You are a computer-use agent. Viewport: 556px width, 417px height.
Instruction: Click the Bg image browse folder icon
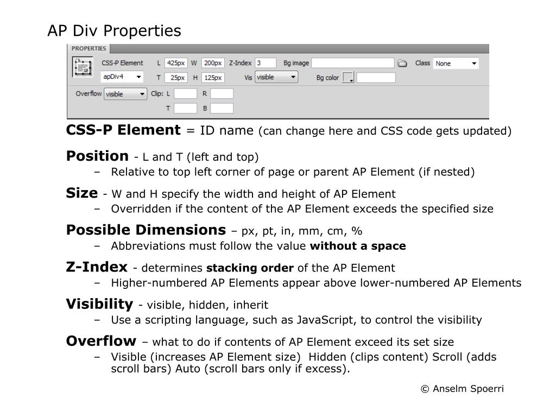[402, 64]
